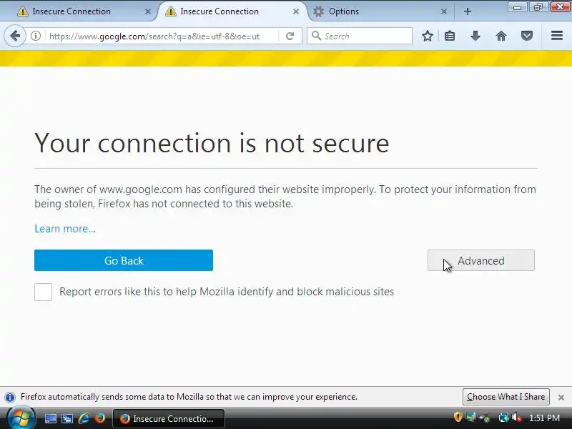Click the Back arrow navigation button
The image size is (572, 429).
[15, 36]
